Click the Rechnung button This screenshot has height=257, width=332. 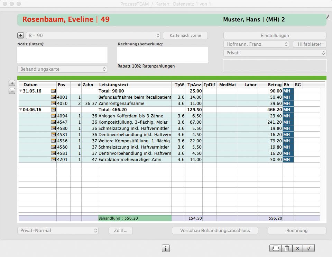pos(297,231)
